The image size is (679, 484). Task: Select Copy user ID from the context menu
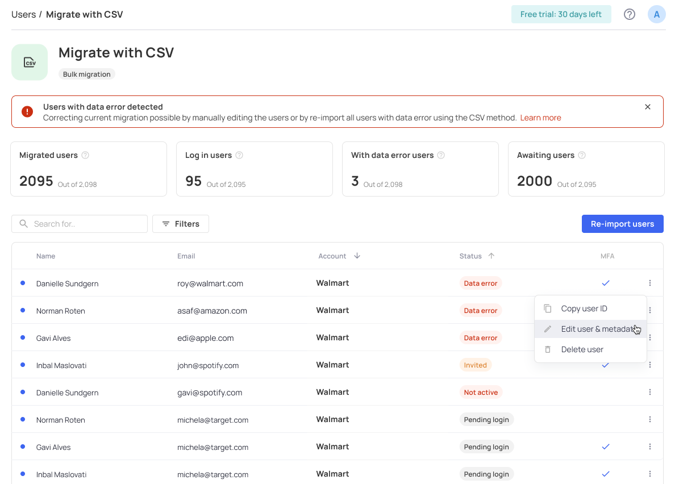point(585,308)
